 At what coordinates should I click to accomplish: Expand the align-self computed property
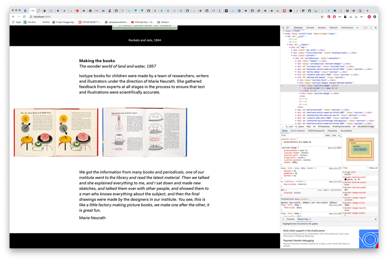pyautogui.click(x=343, y=172)
